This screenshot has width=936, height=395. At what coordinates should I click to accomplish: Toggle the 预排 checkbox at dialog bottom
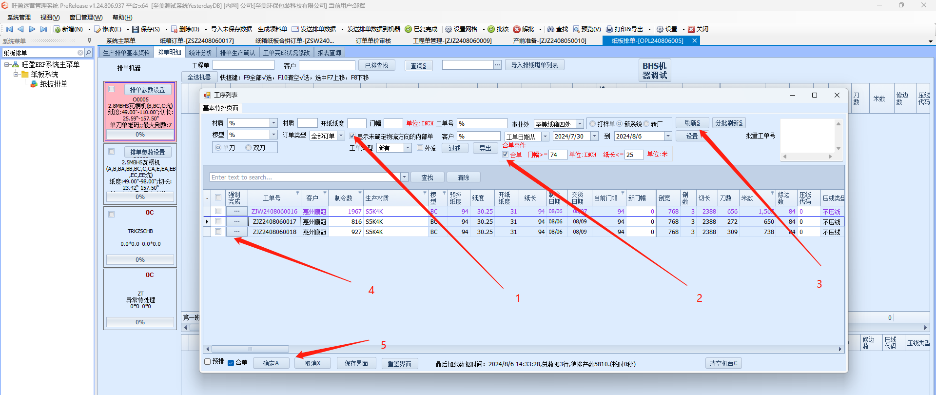coord(208,362)
